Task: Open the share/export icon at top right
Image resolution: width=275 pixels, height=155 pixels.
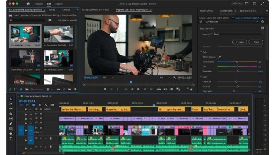Action: tap(254, 3)
